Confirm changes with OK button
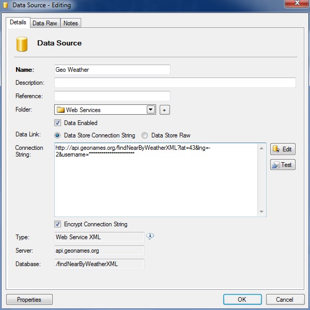This screenshot has width=310, height=310. pyautogui.click(x=242, y=300)
